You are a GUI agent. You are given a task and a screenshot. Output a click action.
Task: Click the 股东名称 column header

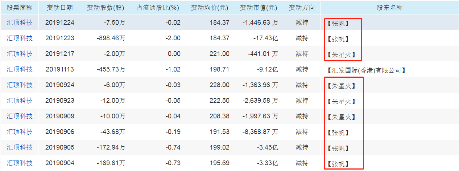click(390, 7)
